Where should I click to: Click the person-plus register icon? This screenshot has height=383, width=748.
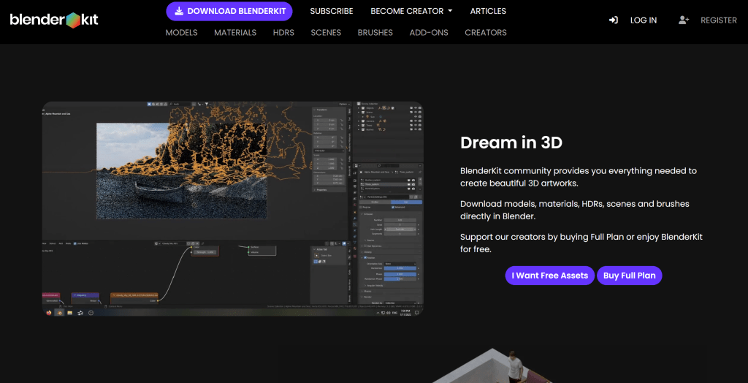(x=684, y=20)
